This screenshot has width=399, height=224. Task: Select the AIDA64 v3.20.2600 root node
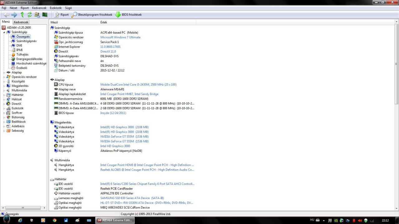pyautogui.click(x=19, y=27)
